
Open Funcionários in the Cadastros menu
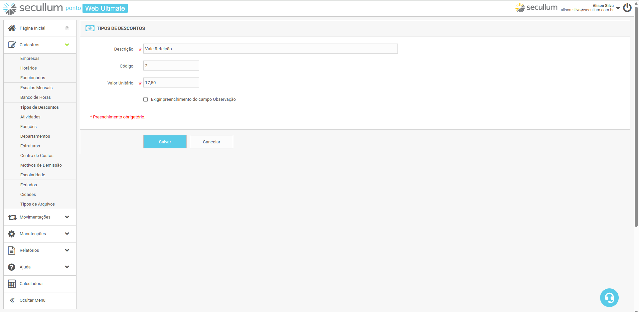[x=33, y=78]
